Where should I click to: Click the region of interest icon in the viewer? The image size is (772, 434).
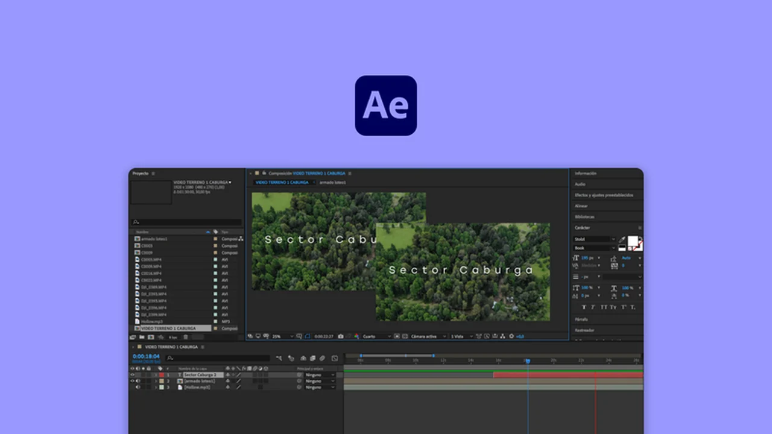coord(397,336)
